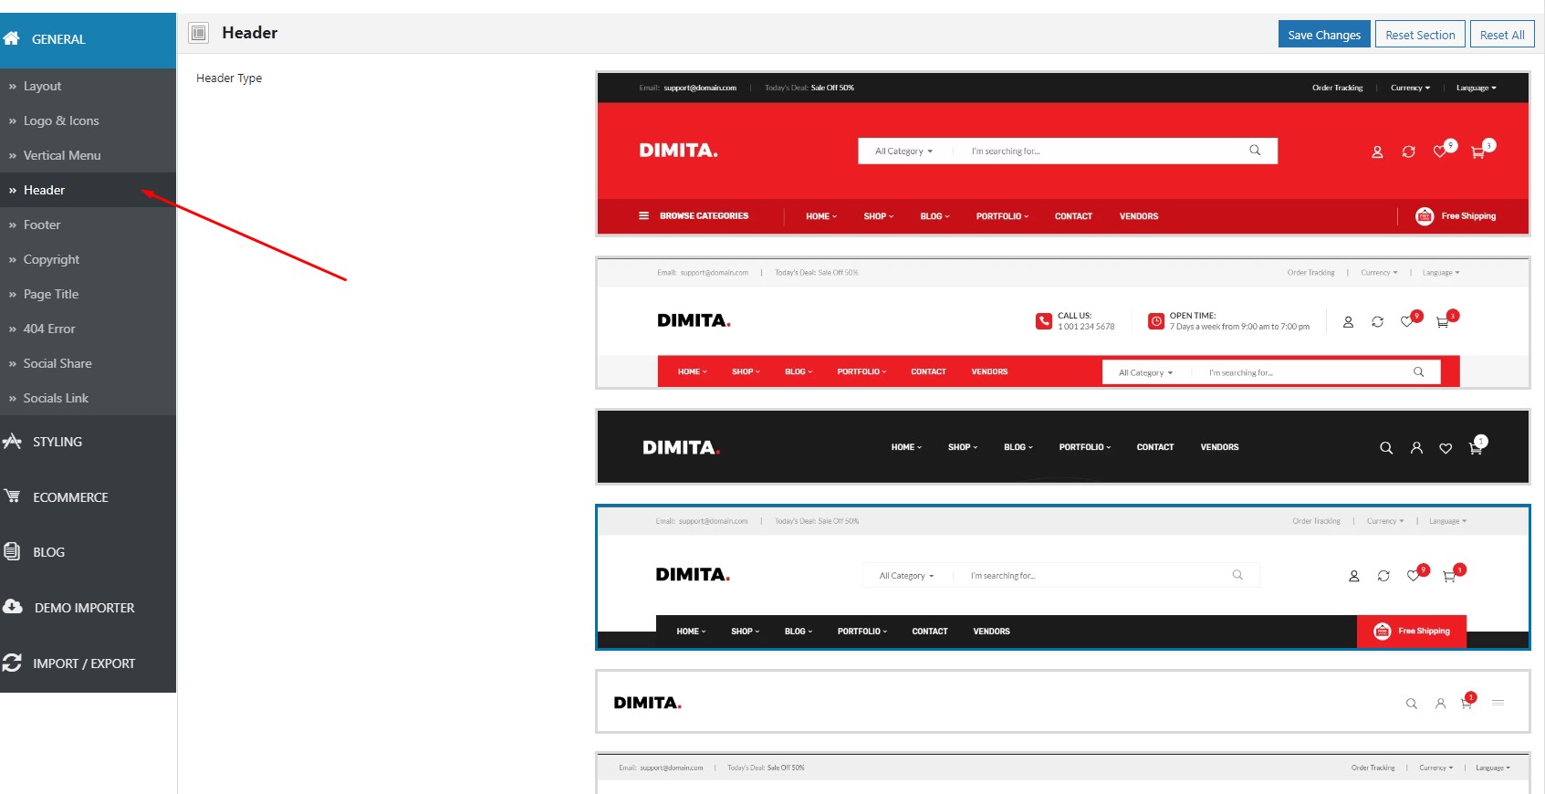
Task: Select the red Dimita header layout
Action: click(1062, 154)
